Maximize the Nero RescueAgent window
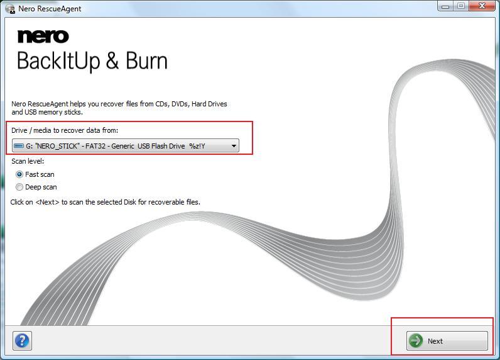The image size is (500, 360). [x=461, y=6]
